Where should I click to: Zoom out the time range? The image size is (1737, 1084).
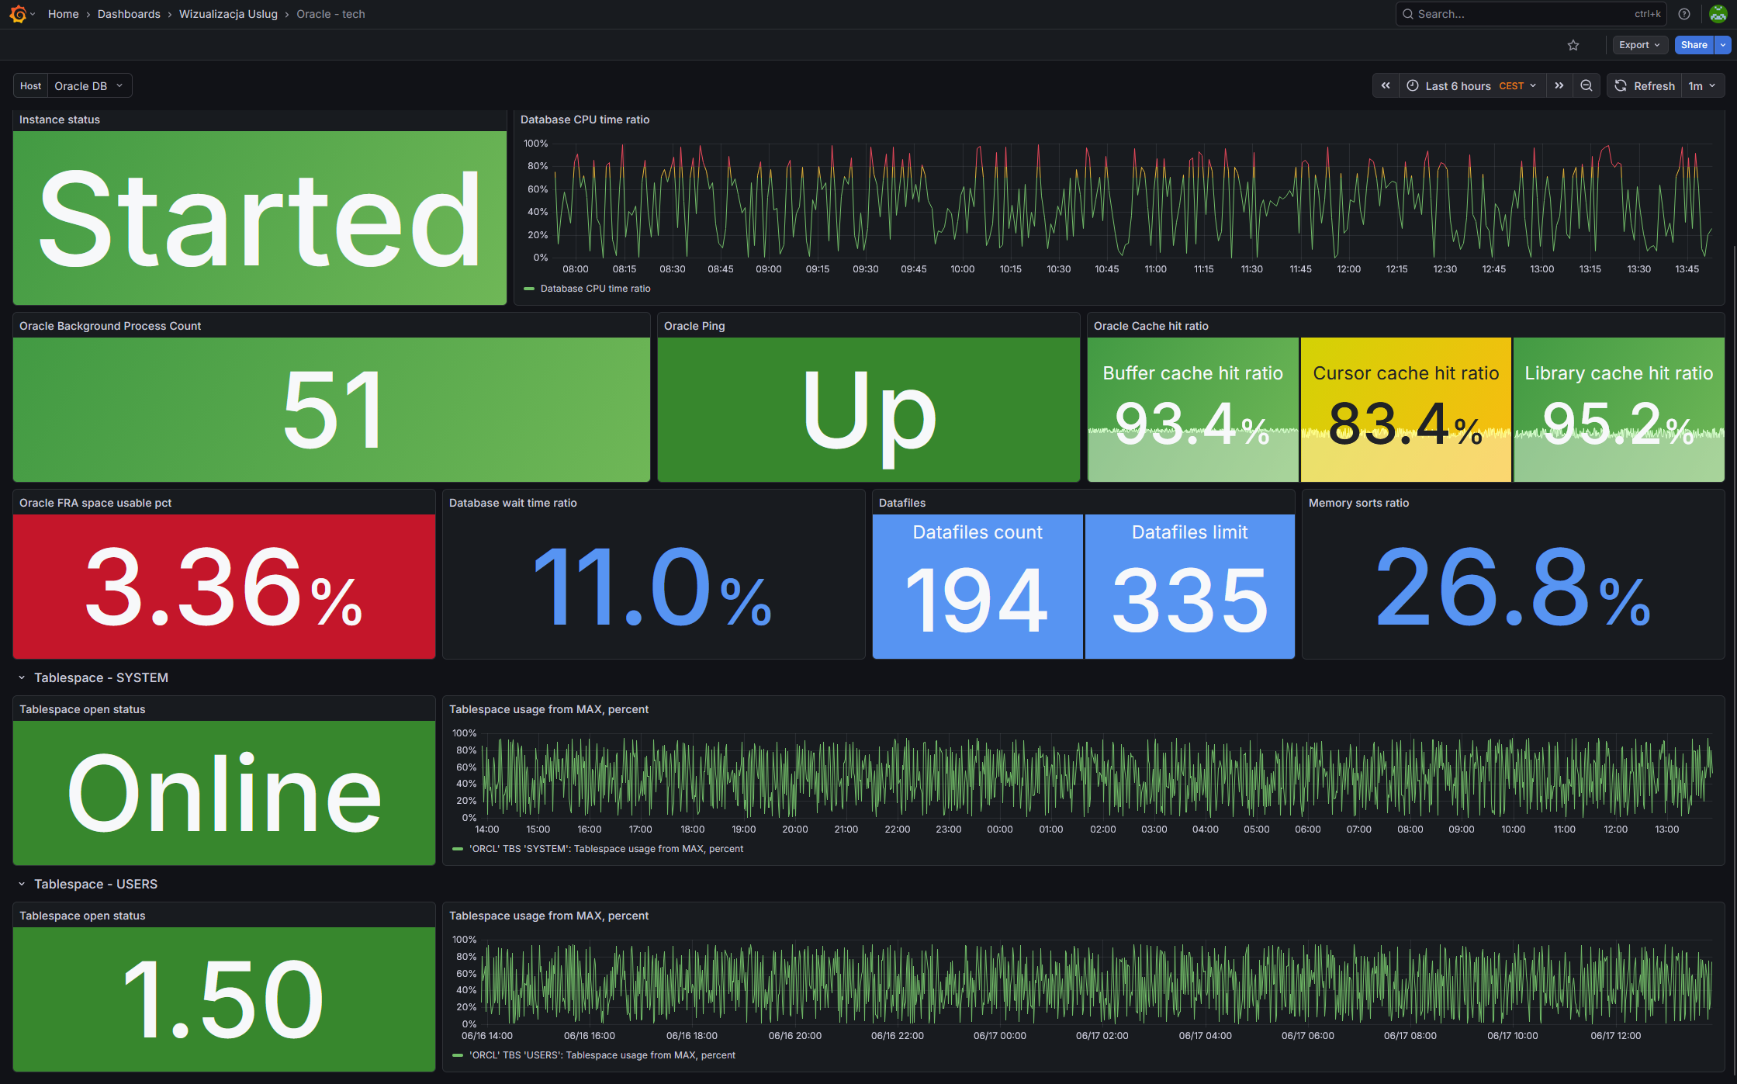pyautogui.click(x=1586, y=86)
